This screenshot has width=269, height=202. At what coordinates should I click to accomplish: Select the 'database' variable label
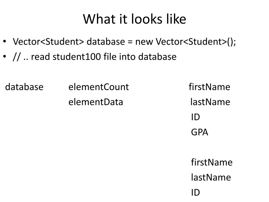click(24, 87)
